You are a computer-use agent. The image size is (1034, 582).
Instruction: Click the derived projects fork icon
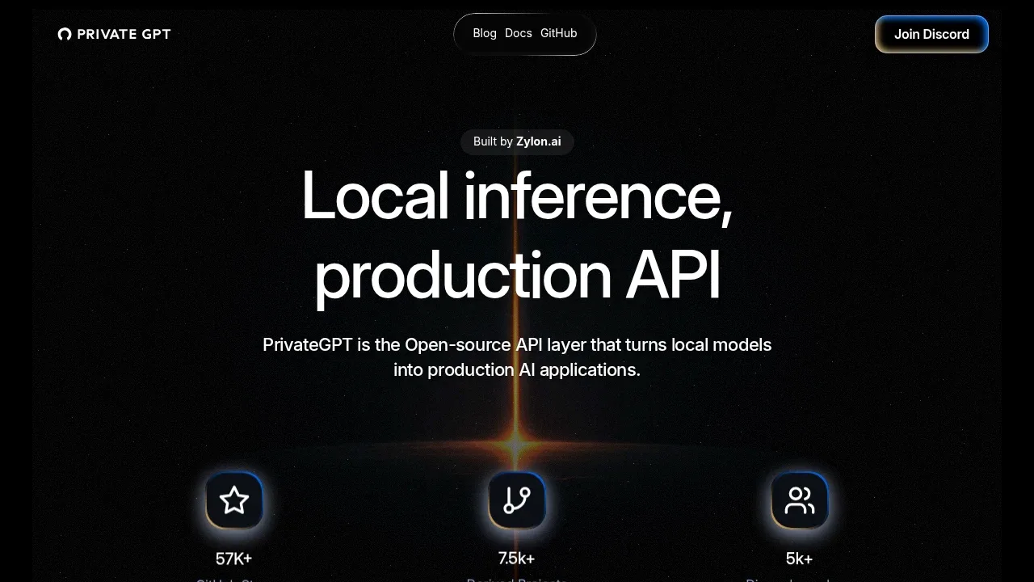pyautogui.click(x=517, y=500)
